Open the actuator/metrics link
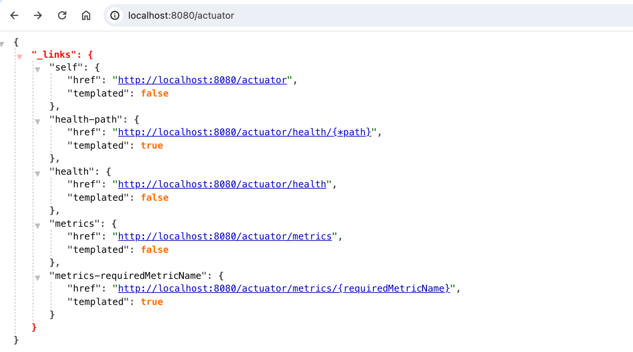 click(225, 236)
